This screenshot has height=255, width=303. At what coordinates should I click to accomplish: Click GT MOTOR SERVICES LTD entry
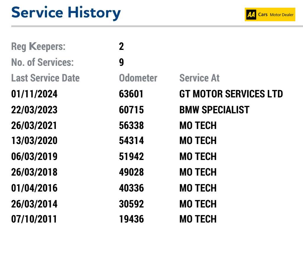pos(231,94)
